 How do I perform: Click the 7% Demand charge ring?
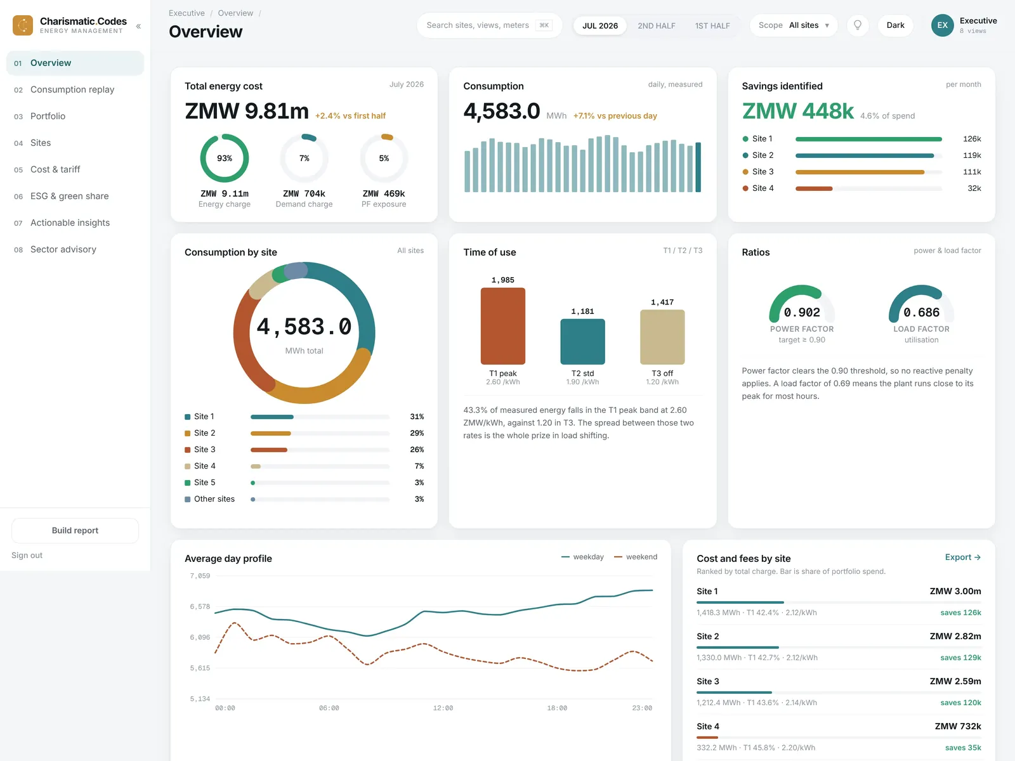304,158
